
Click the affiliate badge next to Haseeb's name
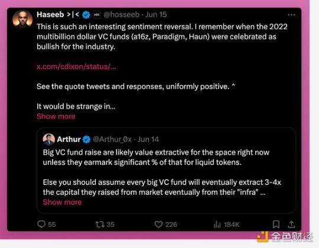point(97,15)
